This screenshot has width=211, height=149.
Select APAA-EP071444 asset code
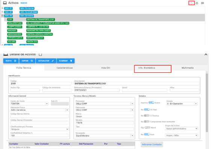coord(15,23)
